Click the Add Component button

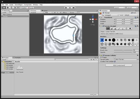[119, 65]
